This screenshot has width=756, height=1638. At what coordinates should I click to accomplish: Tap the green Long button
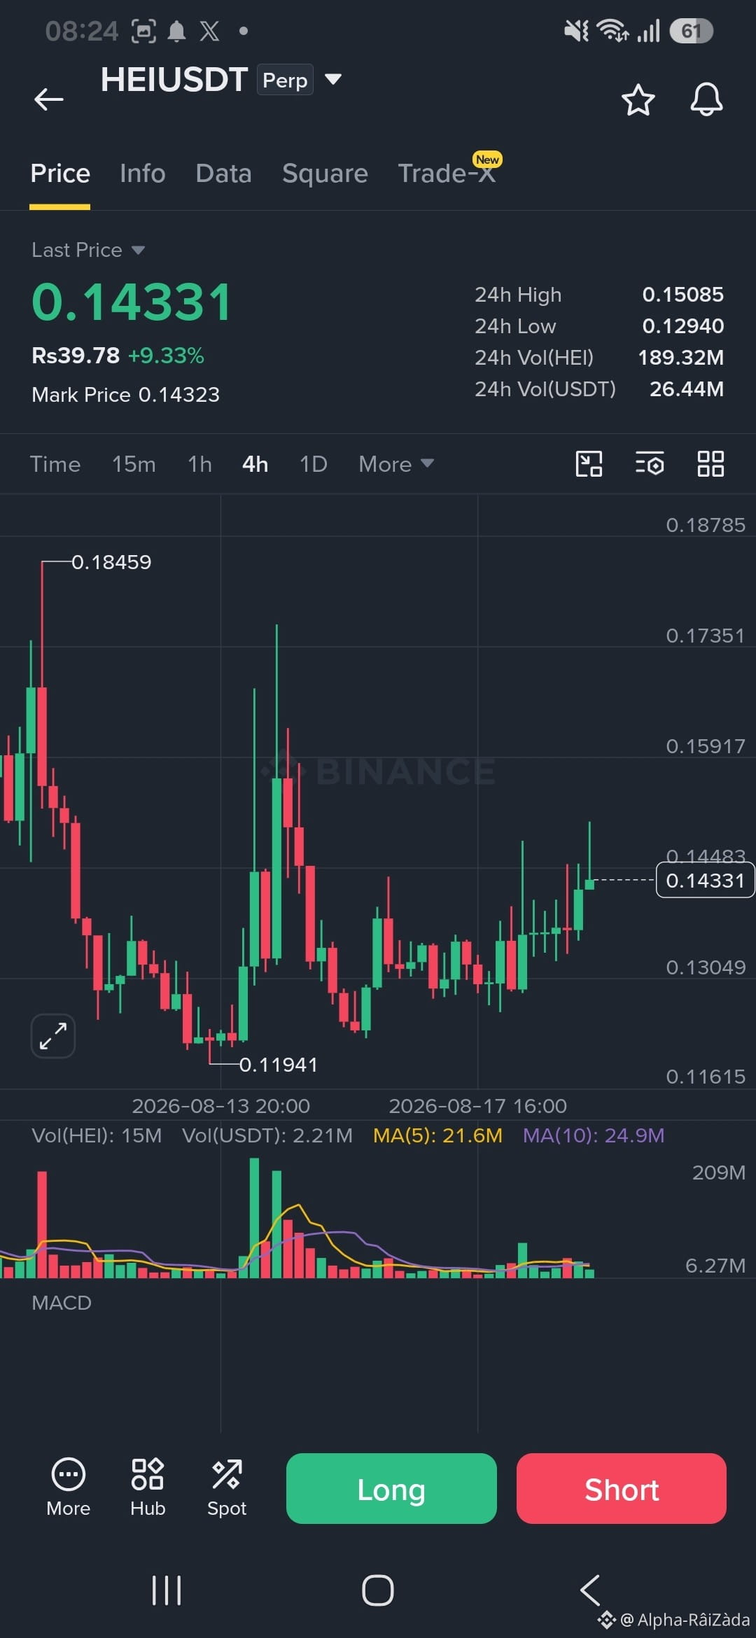click(391, 1488)
